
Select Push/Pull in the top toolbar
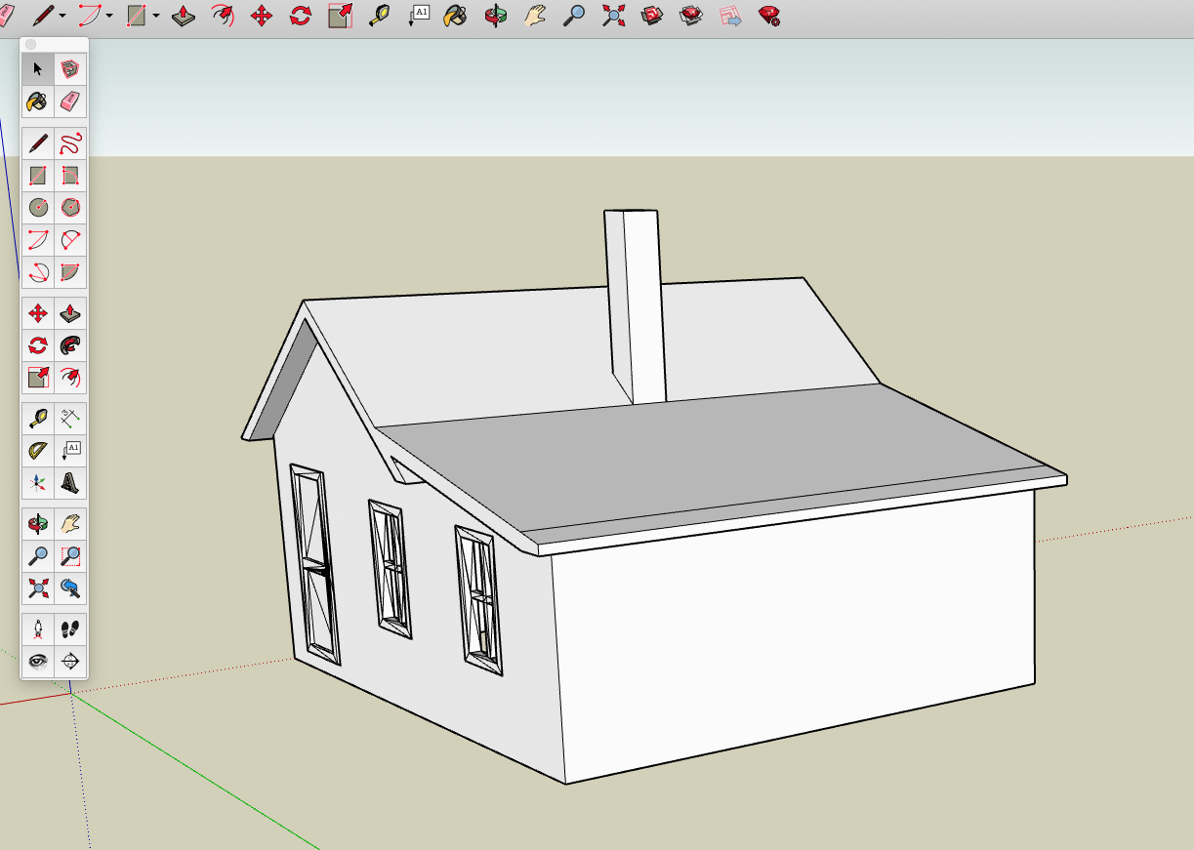pos(184,15)
